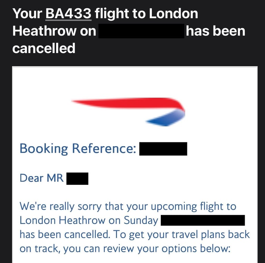Click the 'We're really sorry' sentence

[x=128, y=206]
